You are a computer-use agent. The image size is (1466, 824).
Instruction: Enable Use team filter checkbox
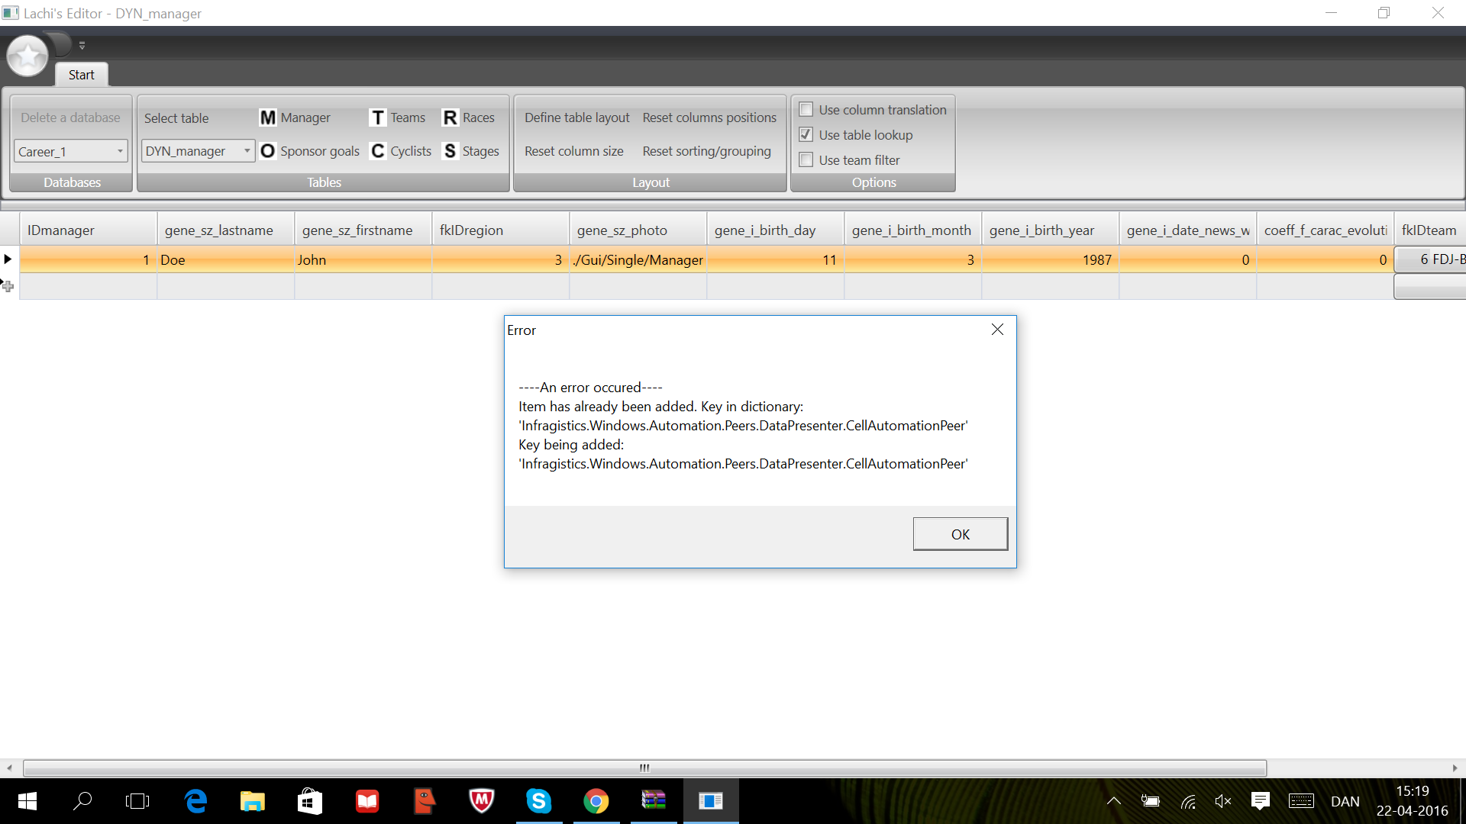pos(806,160)
